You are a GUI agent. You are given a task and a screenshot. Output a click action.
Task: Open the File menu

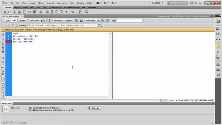click(11, 3)
